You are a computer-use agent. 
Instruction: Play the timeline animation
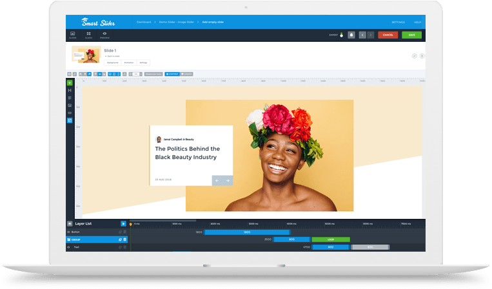(124, 223)
